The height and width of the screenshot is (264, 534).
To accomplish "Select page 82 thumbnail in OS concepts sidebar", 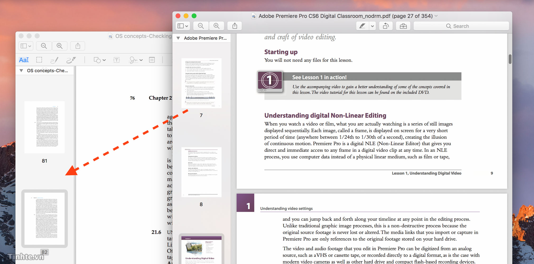I will (x=45, y=219).
